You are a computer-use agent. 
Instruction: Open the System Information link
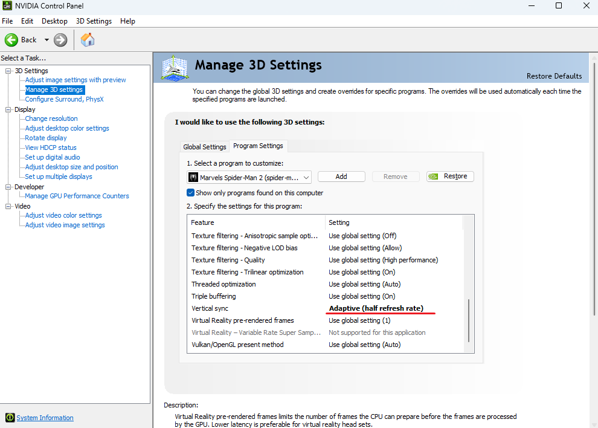(x=45, y=418)
